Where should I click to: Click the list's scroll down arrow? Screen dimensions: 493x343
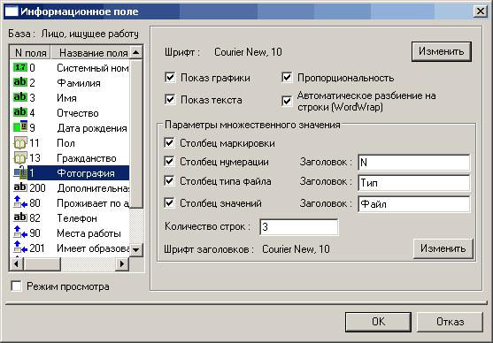point(136,250)
